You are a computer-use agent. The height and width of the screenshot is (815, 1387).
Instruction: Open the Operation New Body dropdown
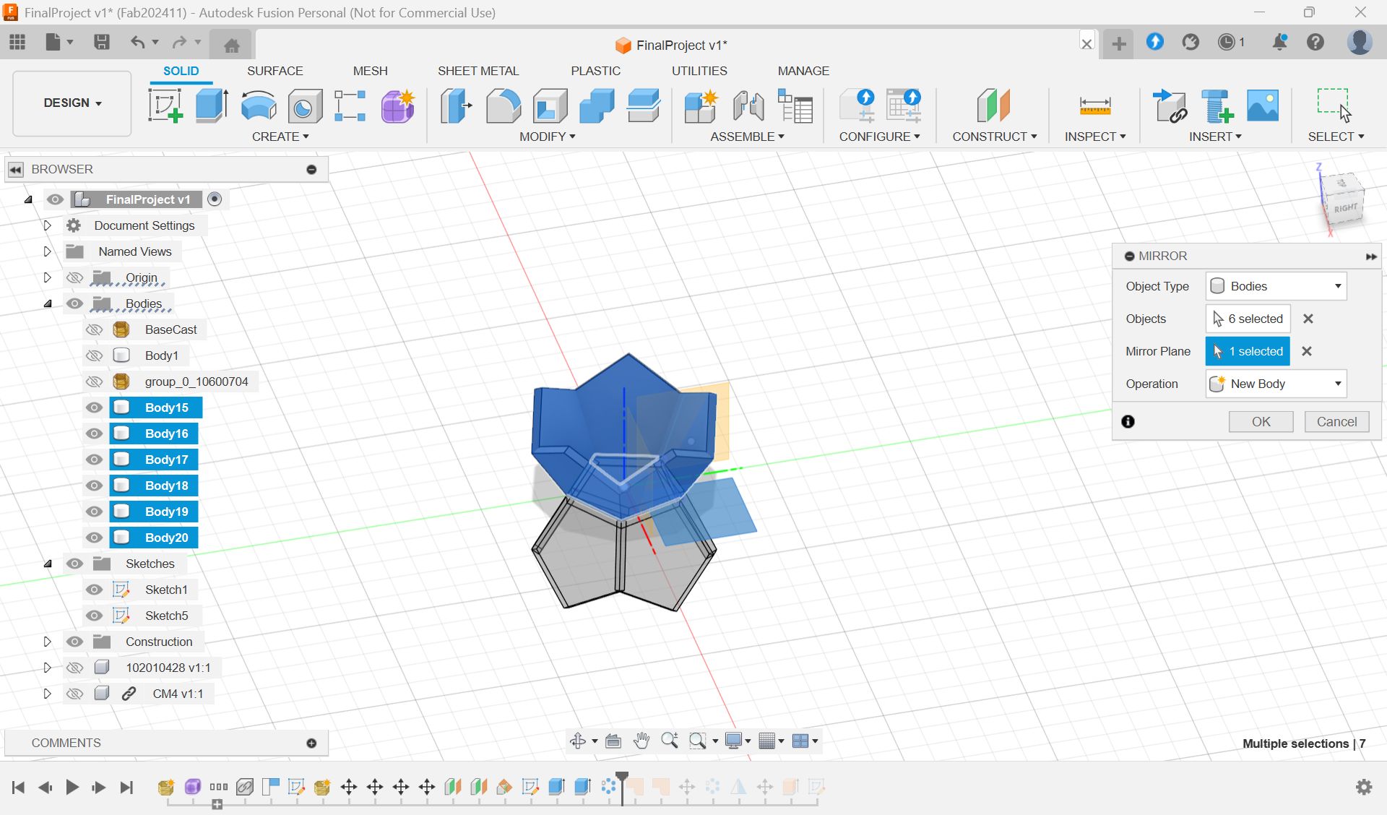pyautogui.click(x=1276, y=384)
